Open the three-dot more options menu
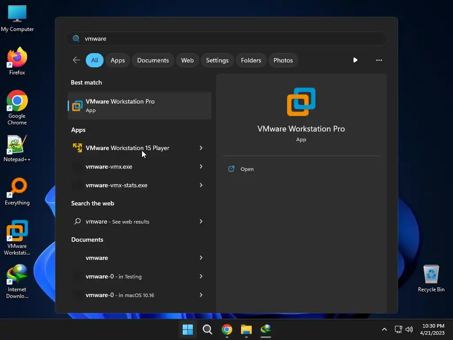This screenshot has width=453, height=340. tap(379, 60)
